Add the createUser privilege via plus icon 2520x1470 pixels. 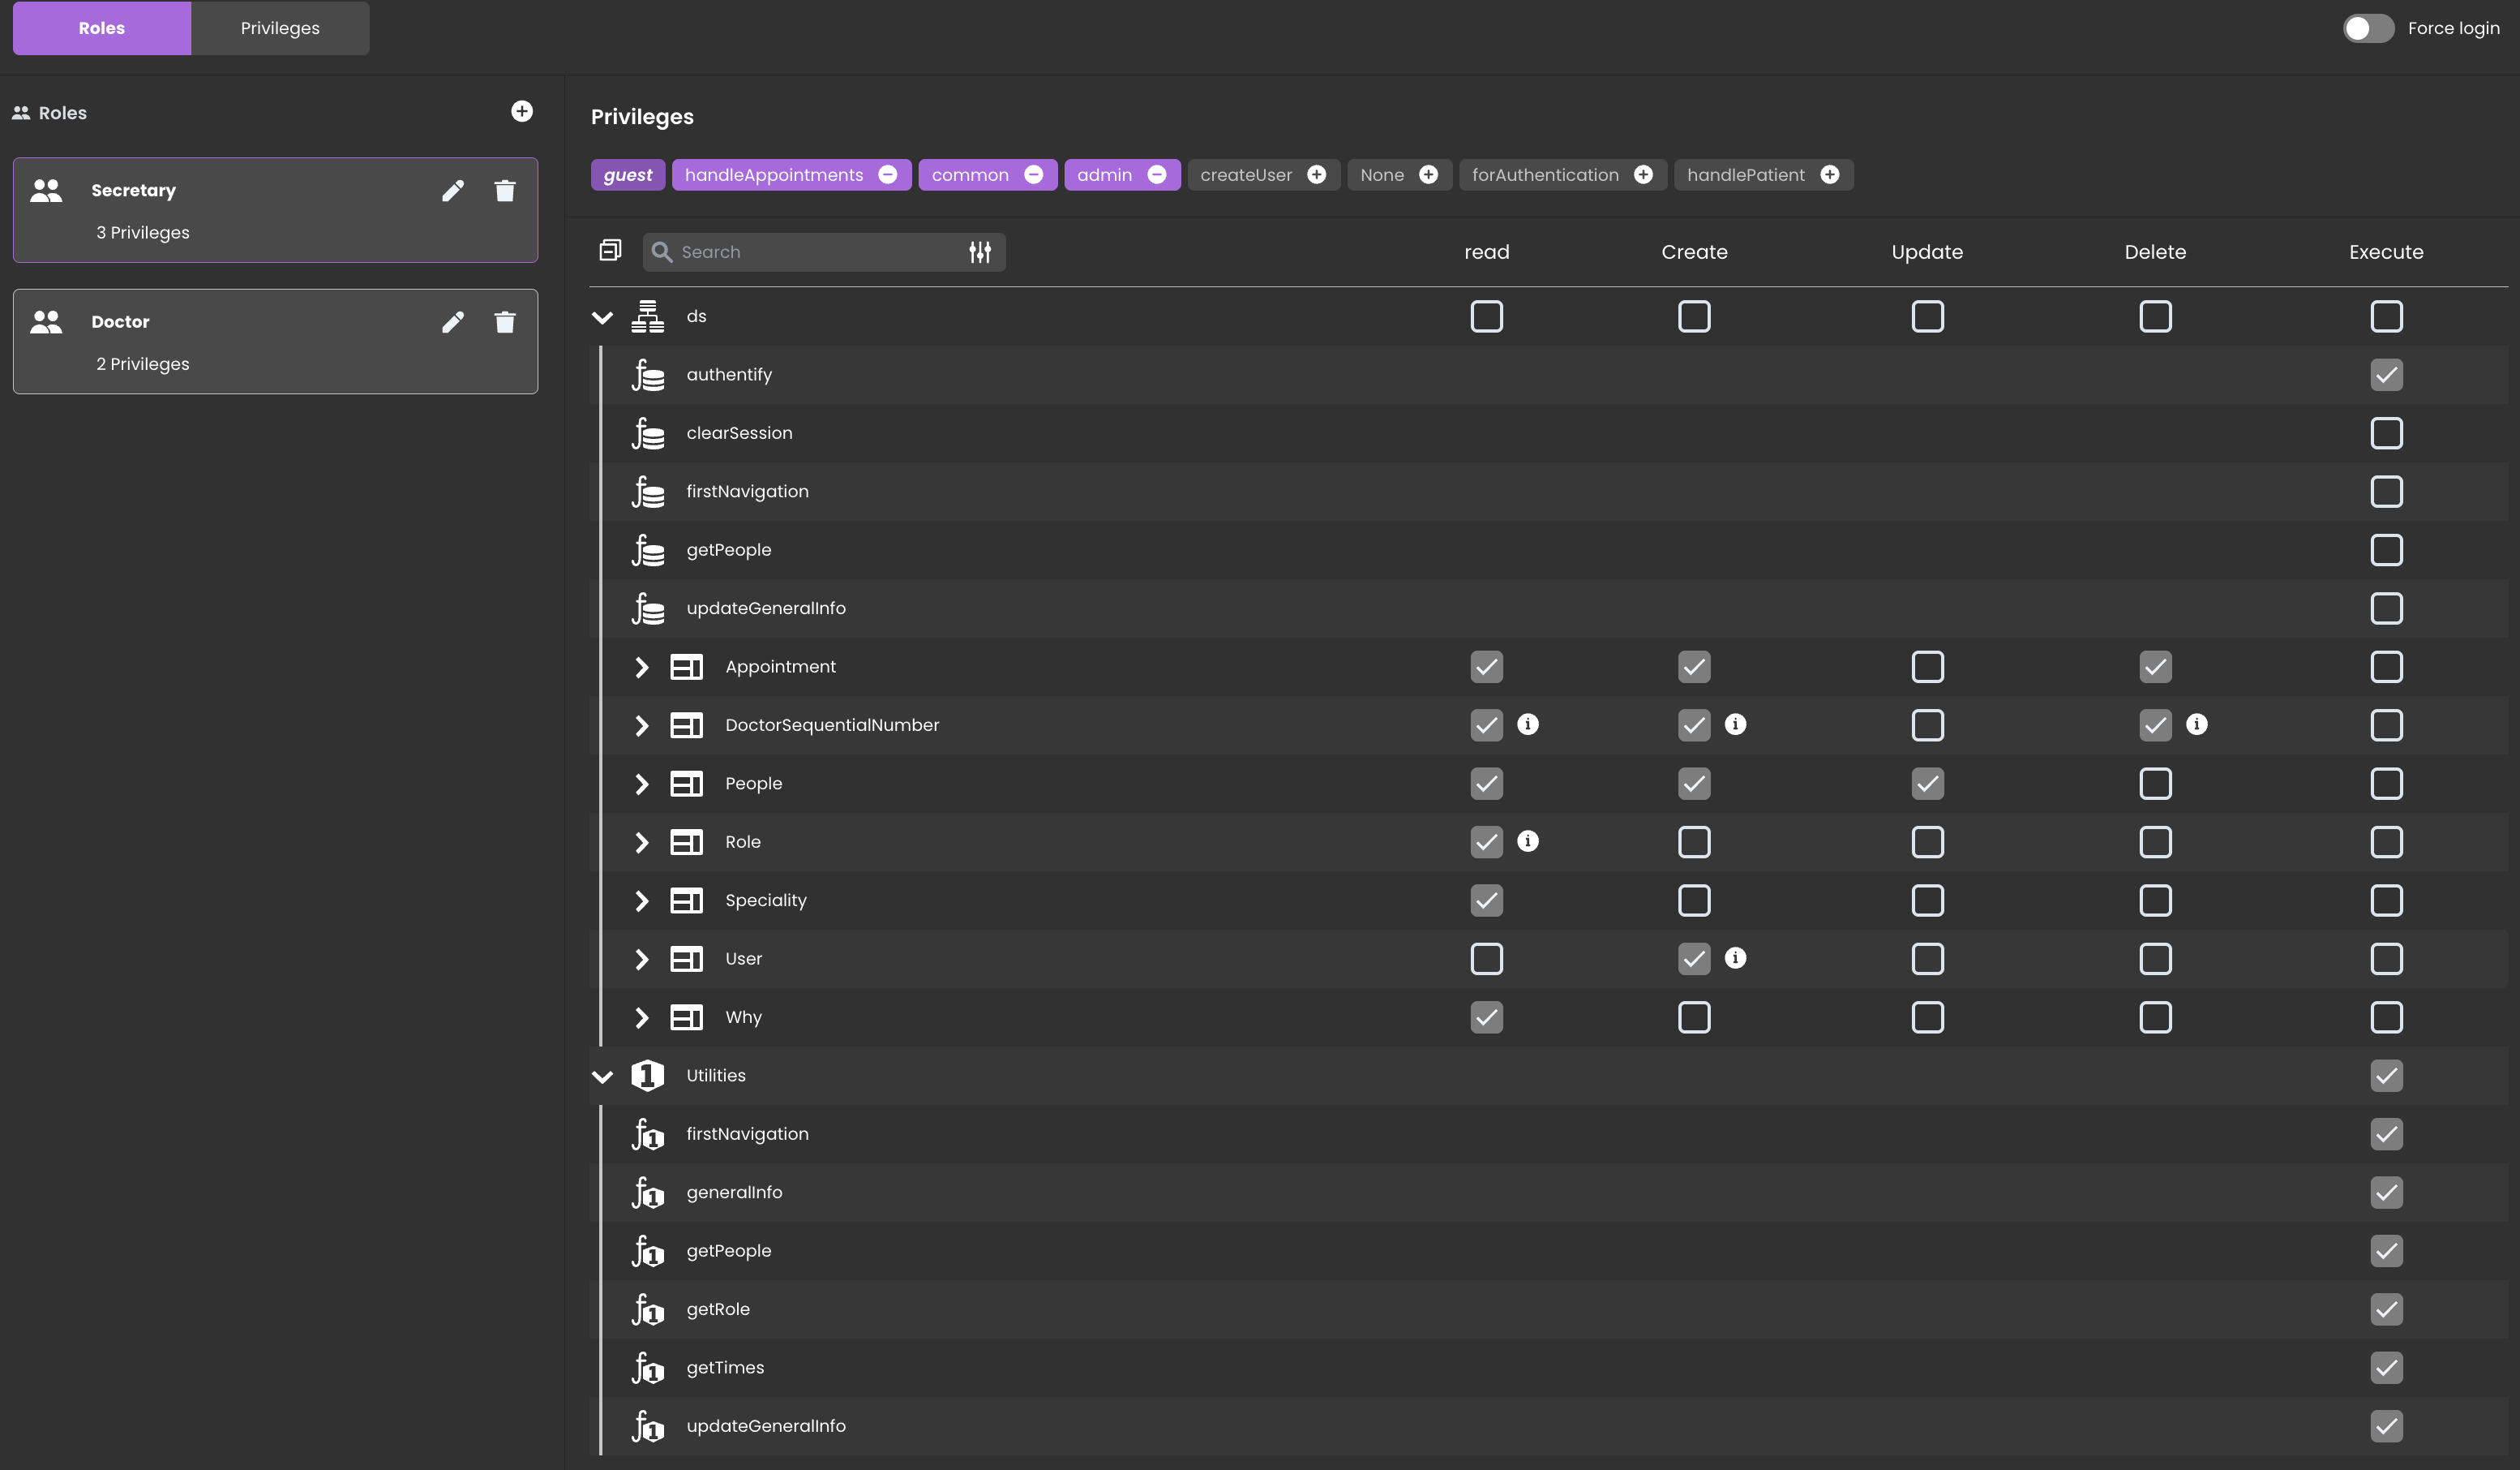tap(1317, 174)
